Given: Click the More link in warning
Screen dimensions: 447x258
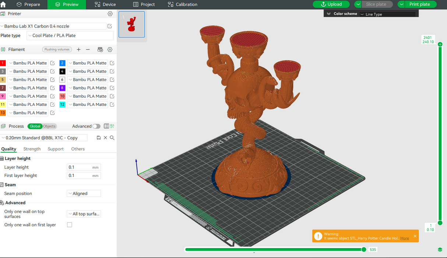Looking at the screenshot, I should 404,238.
